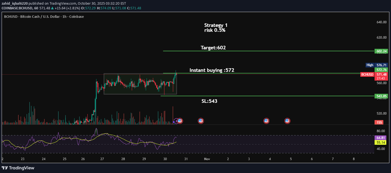Select the green 572.76 price label
The width and height of the screenshot is (391, 173).
point(381,70)
